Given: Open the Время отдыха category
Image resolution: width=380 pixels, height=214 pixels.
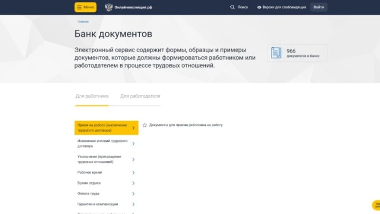Looking at the screenshot, I should 89,183.
